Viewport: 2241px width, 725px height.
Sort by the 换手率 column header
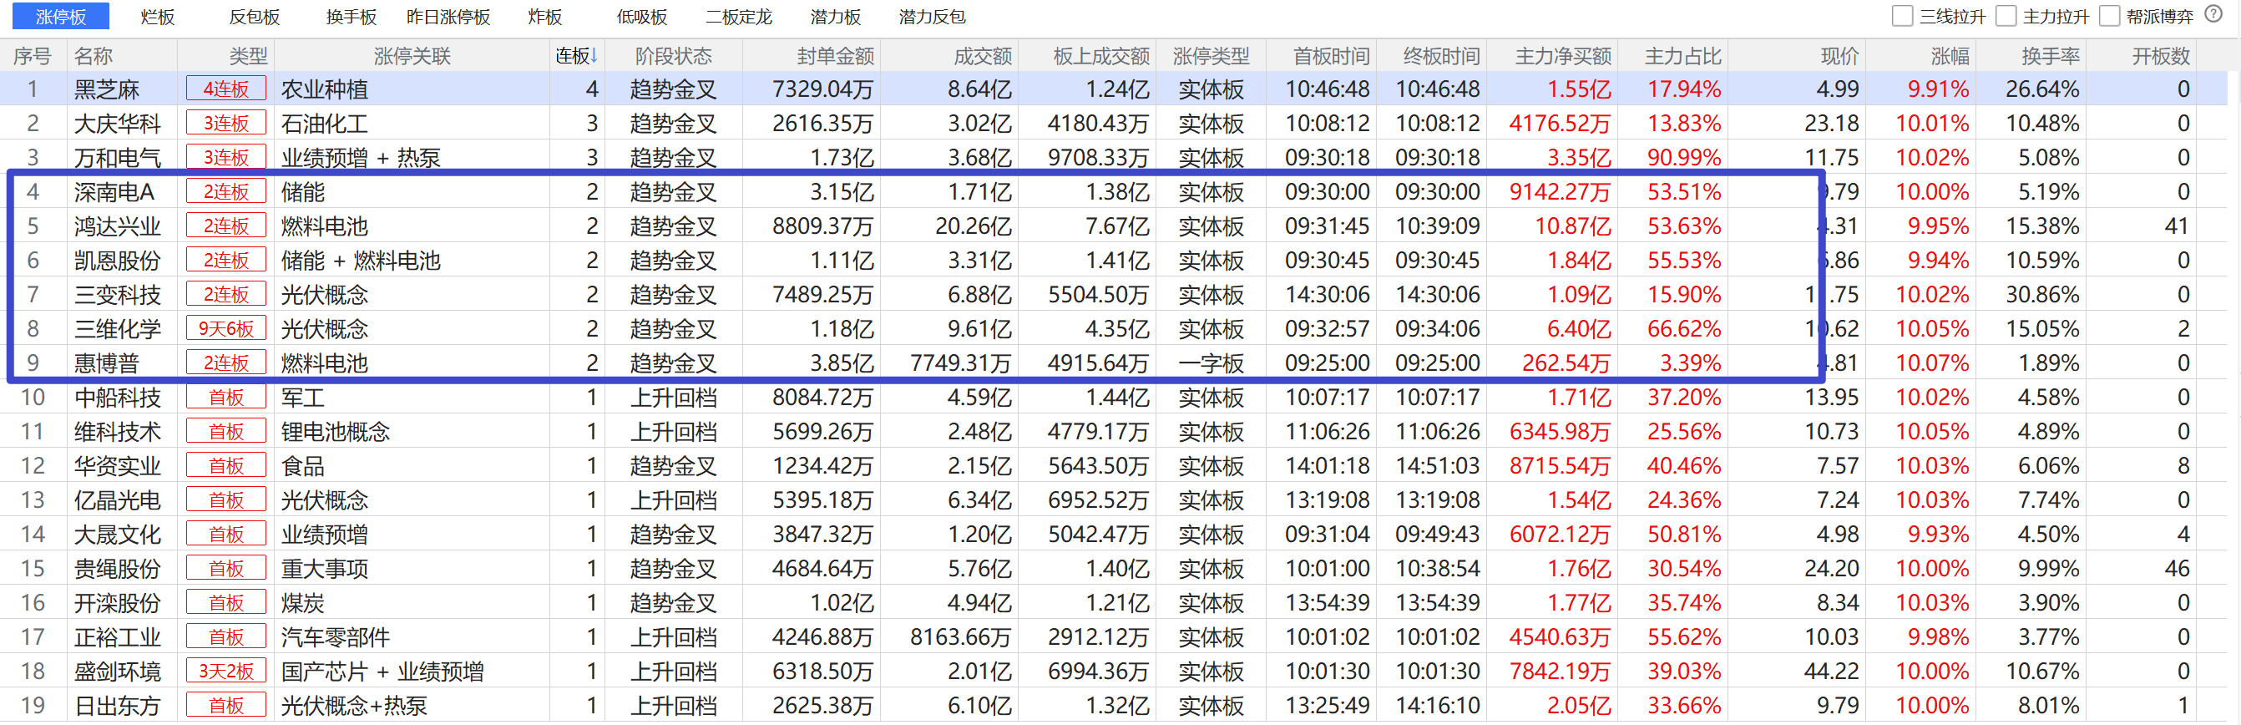[x=2051, y=57]
